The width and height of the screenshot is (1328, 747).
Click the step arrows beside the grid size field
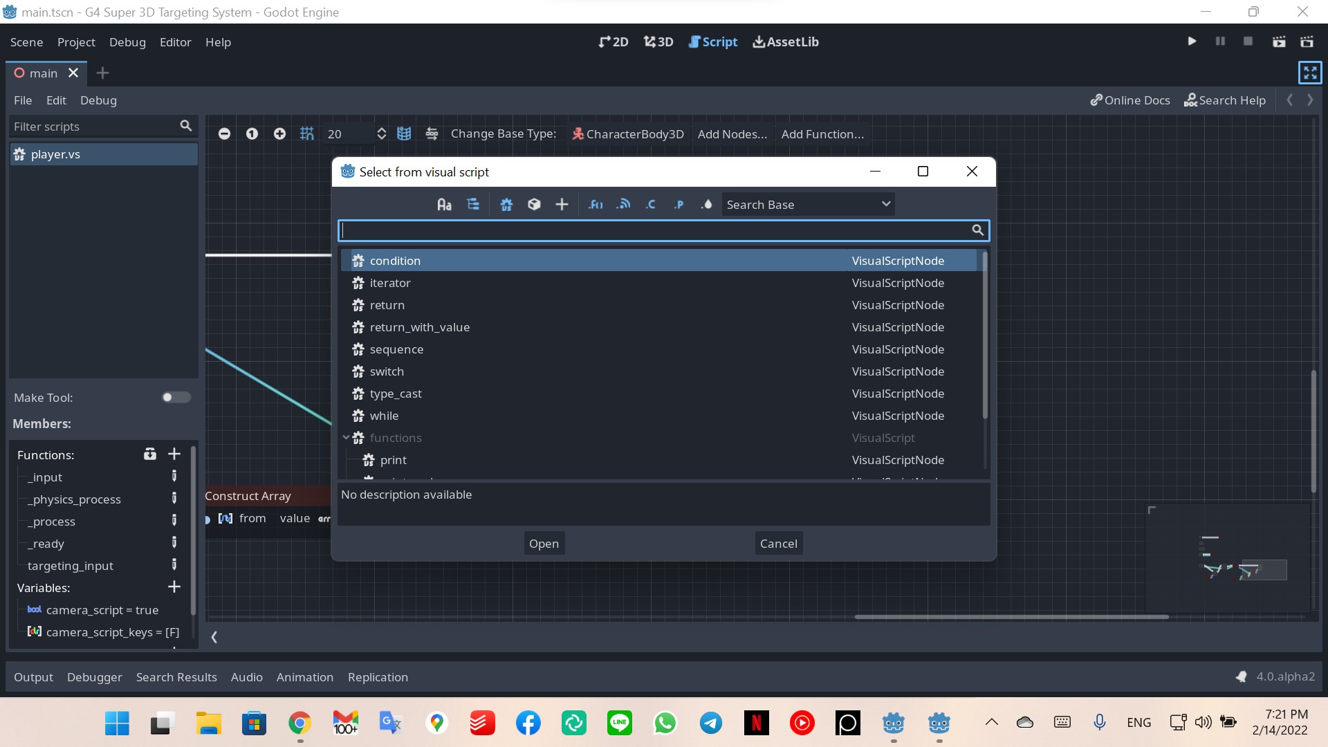pos(381,133)
